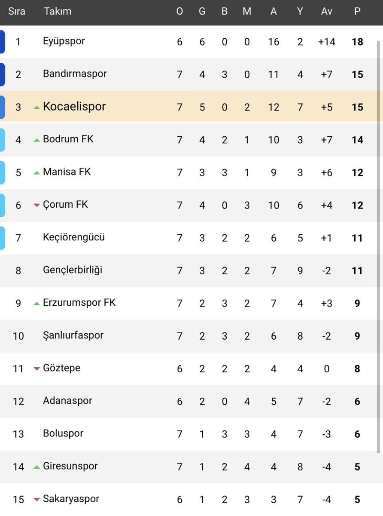The height and width of the screenshot is (516, 383).
Task: Click the Takım column header
Action: click(x=58, y=12)
